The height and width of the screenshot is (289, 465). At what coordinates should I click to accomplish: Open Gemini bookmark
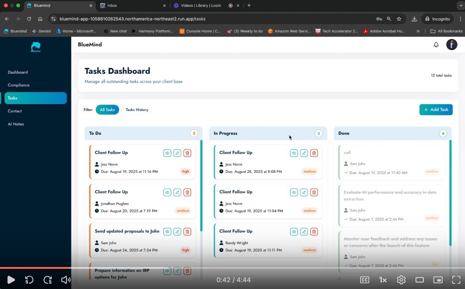(x=41, y=31)
